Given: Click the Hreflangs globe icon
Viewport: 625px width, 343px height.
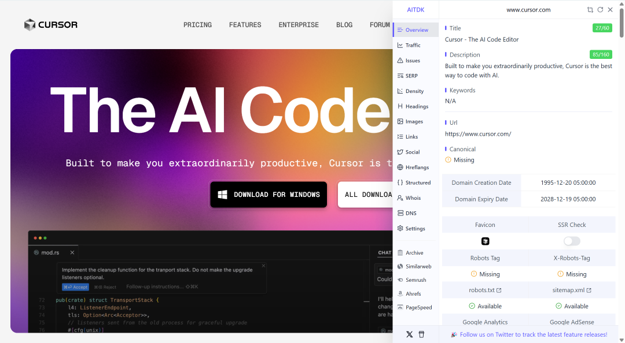Looking at the screenshot, I should [400, 167].
